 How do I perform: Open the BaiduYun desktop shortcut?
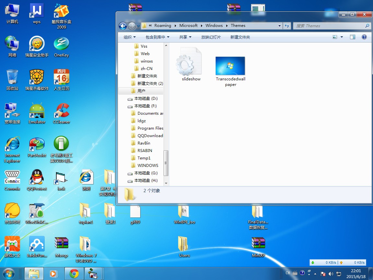coord(37,247)
